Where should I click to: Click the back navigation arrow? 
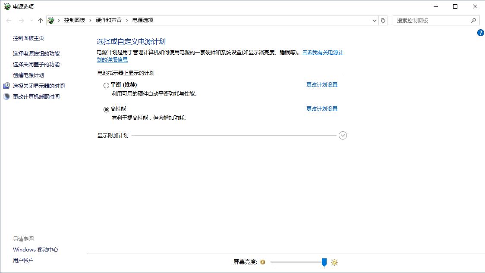[x=8, y=20]
